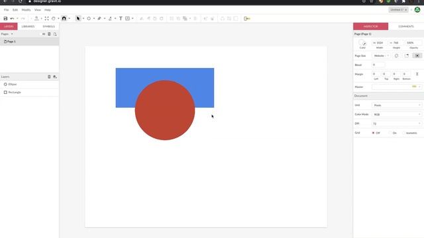The height and width of the screenshot is (238, 424).
Task: Open the File menu
Action: 7,10
